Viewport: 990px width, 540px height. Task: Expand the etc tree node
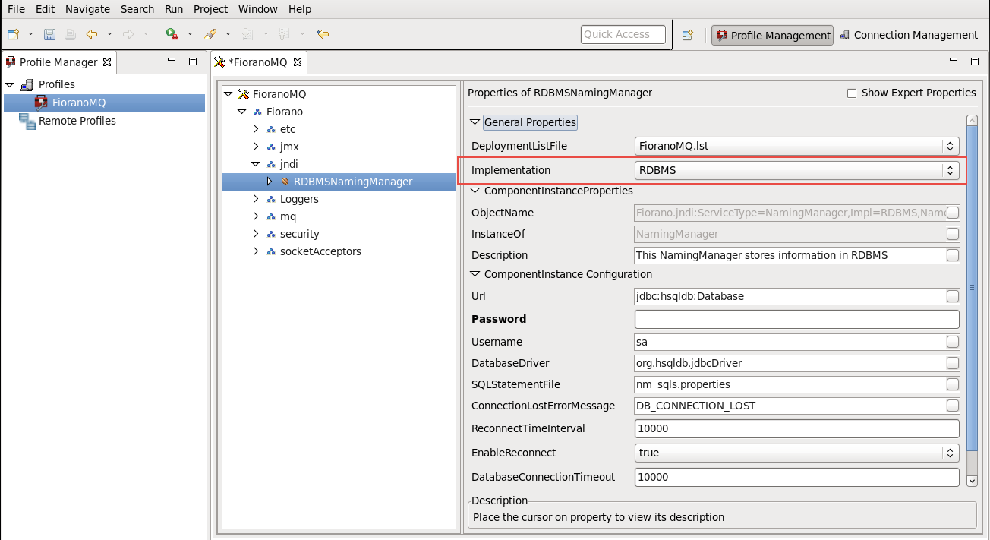[256, 129]
